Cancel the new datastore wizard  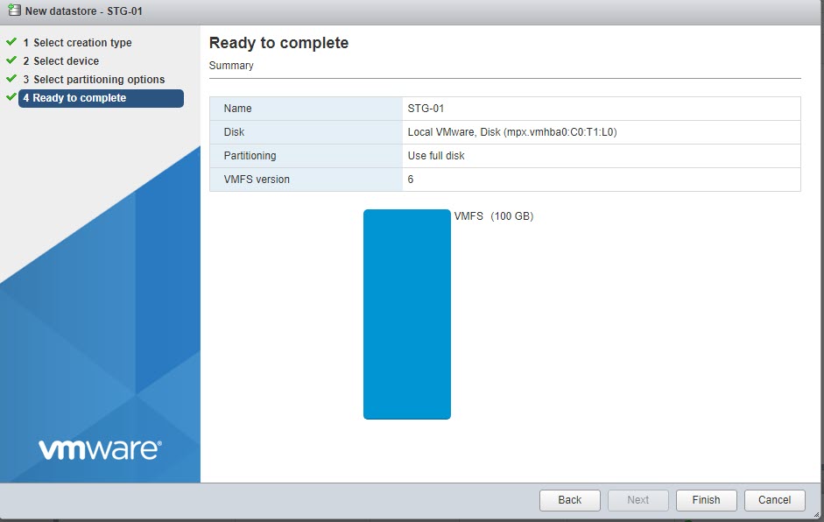point(774,500)
